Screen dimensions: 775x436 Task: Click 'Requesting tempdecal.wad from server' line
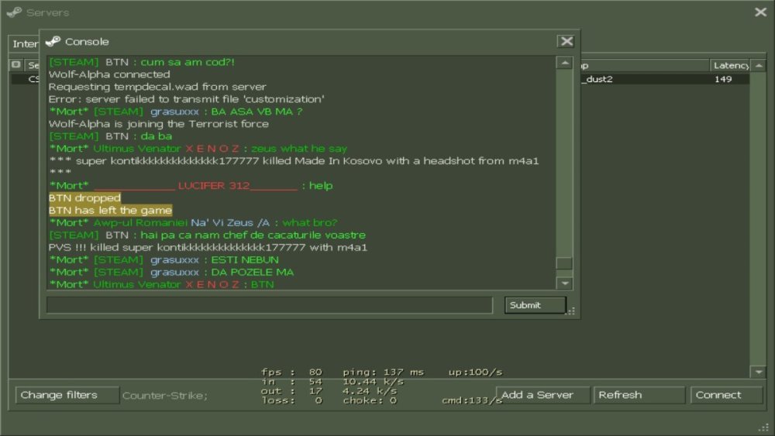[157, 87]
